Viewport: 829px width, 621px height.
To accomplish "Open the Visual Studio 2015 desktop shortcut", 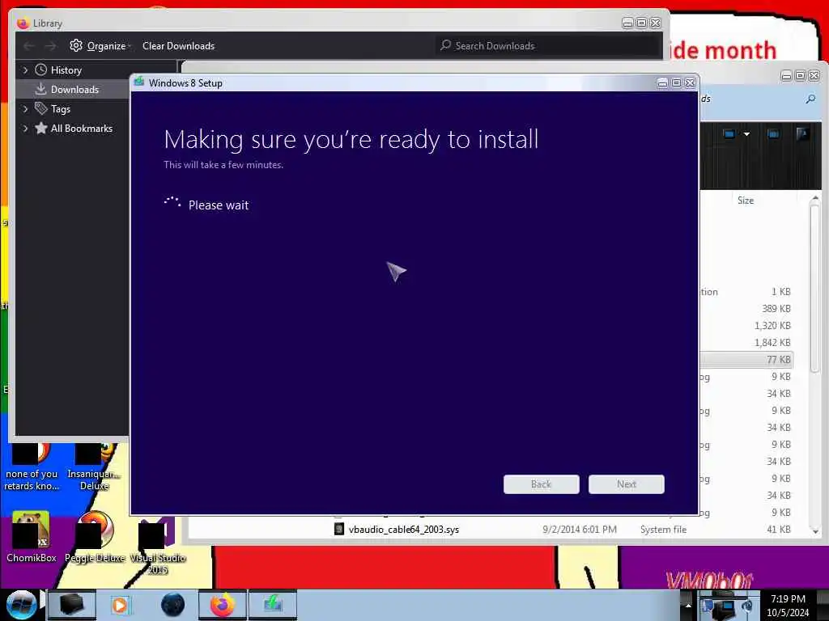I will [x=157, y=547].
